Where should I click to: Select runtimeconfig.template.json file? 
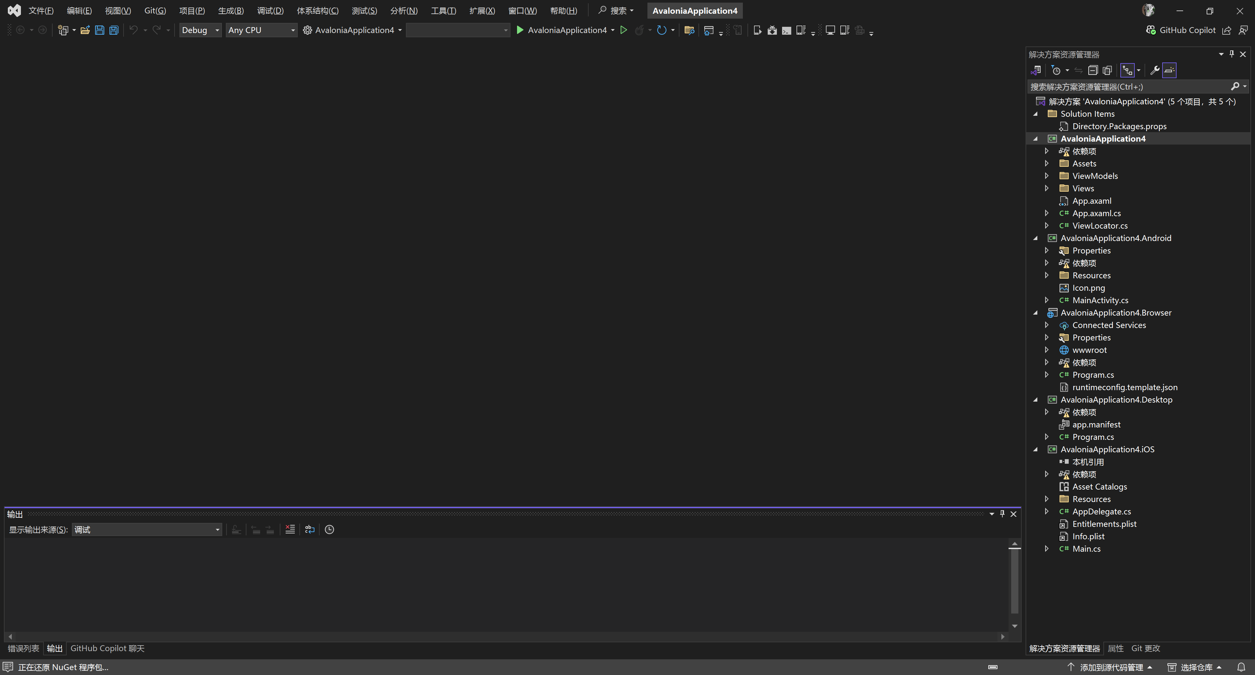[x=1124, y=388]
